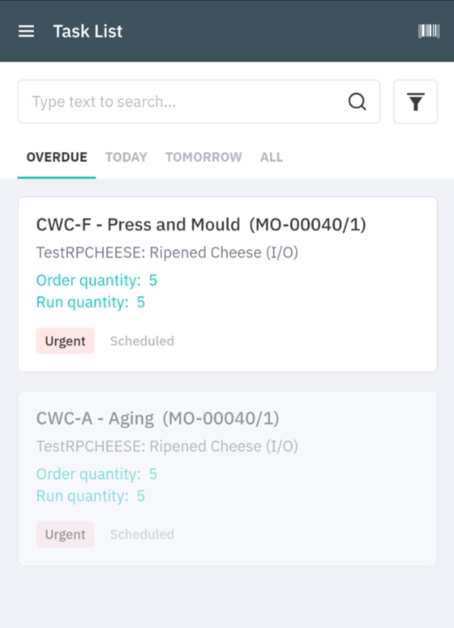This screenshot has width=454, height=628.
Task: Open the CWC-F Press and Mould task
Action: coord(227,284)
